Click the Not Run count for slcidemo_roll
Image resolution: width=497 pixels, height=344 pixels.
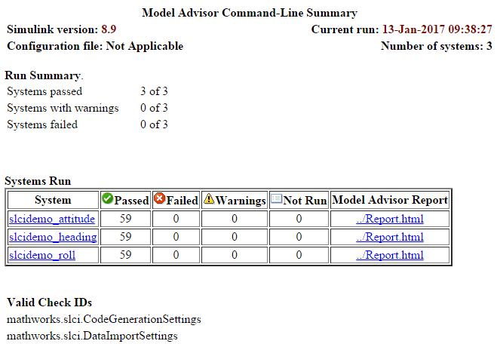click(299, 255)
